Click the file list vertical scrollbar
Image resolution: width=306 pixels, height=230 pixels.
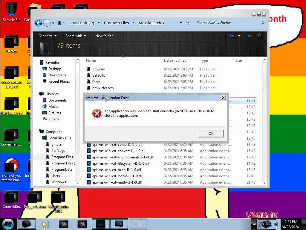264,75
